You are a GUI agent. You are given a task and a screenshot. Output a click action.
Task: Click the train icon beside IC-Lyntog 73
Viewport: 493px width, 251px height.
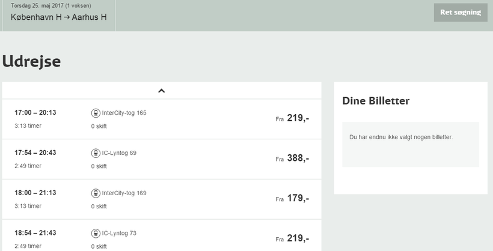(x=96, y=234)
